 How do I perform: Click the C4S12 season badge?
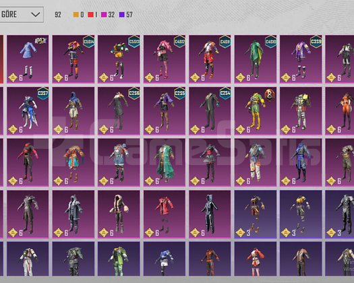(x=180, y=42)
